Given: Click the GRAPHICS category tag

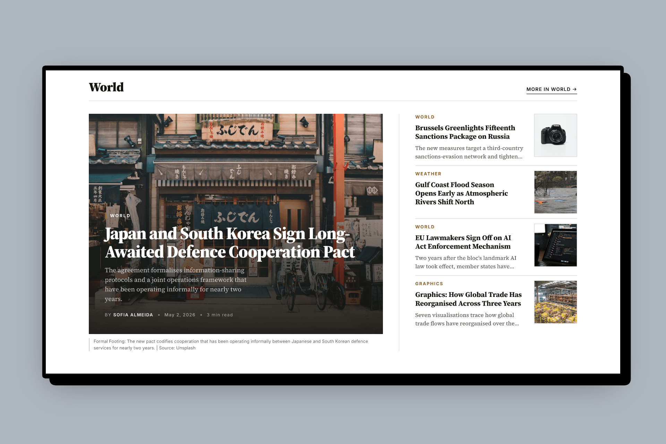Looking at the screenshot, I should (x=429, y=284).
